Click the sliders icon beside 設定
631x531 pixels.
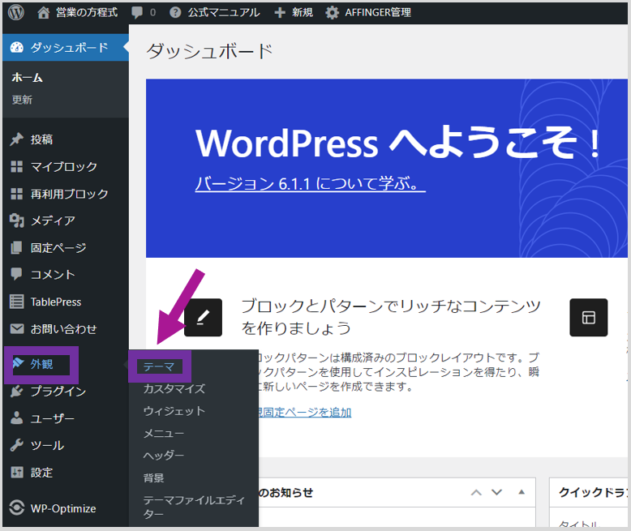16,473
